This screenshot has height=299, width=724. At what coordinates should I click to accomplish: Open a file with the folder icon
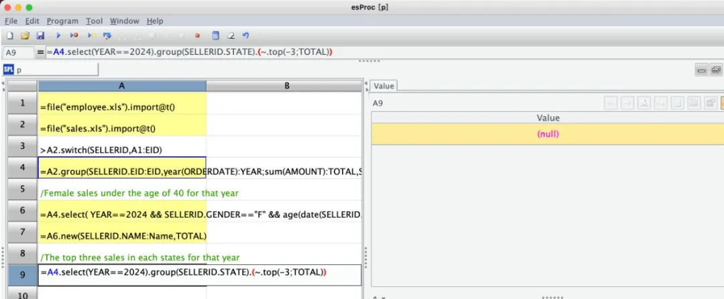[x=25, y=36]
